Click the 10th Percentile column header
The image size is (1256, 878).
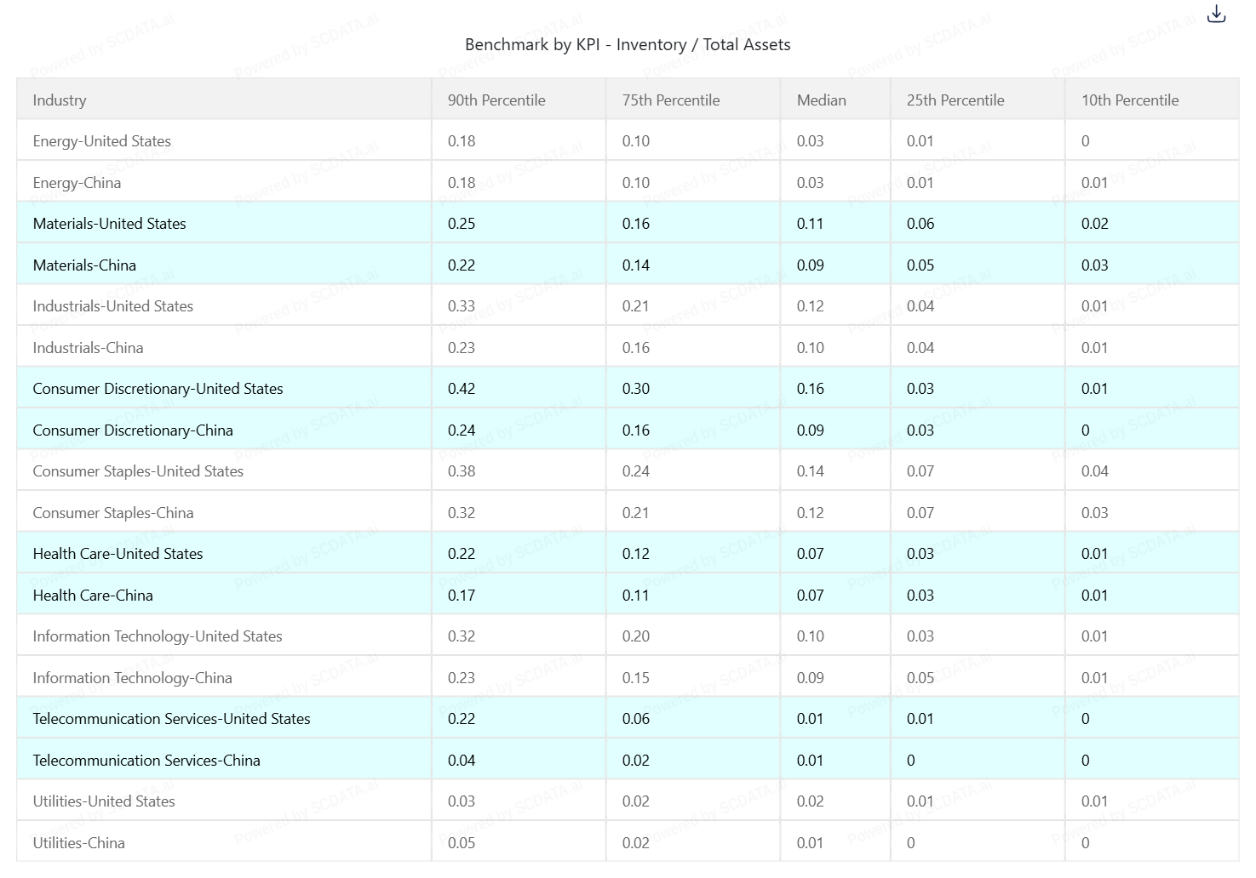[x=1130, y=100]
